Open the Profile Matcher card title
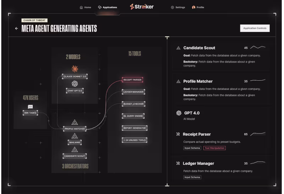The height and width of the screenshot is (194, 284). pos(198,81)
